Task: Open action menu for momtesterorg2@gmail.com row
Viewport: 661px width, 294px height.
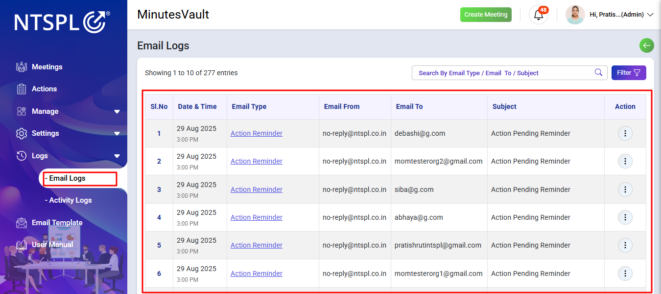Action: (625, 161)
